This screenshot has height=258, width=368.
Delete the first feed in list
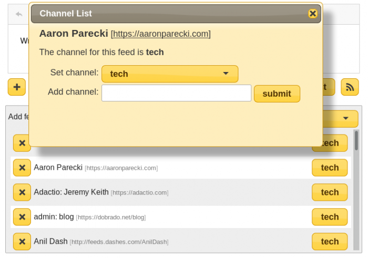(22, 143)
